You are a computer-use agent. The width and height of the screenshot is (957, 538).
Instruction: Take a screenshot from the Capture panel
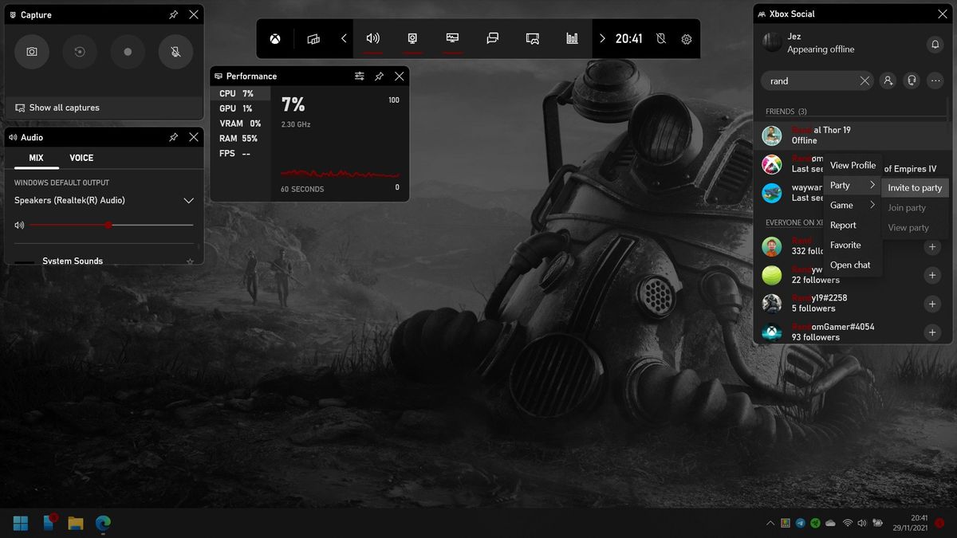pos(32,52)
